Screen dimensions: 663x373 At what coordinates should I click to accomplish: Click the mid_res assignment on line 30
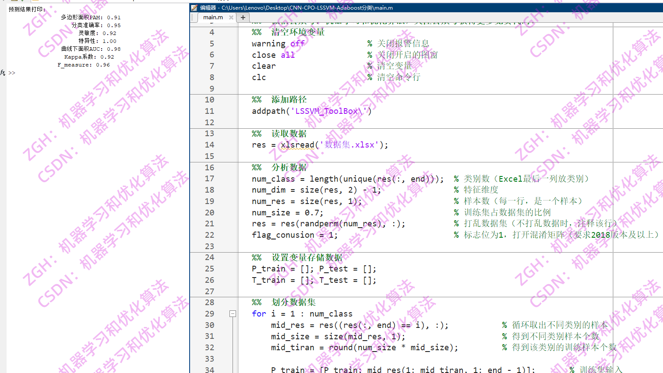[360, 325]
